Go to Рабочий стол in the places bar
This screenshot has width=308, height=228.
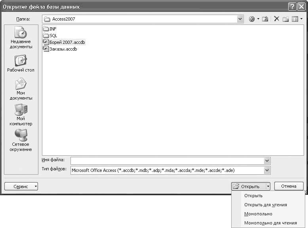(x=21, y=64)
